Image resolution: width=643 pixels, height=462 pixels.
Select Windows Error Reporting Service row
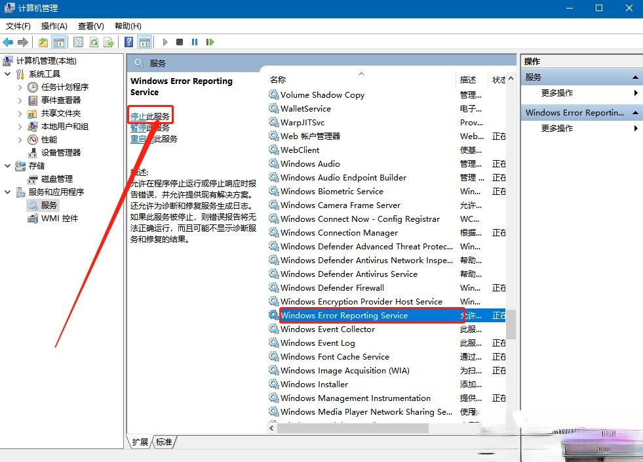tap(387, 316)
